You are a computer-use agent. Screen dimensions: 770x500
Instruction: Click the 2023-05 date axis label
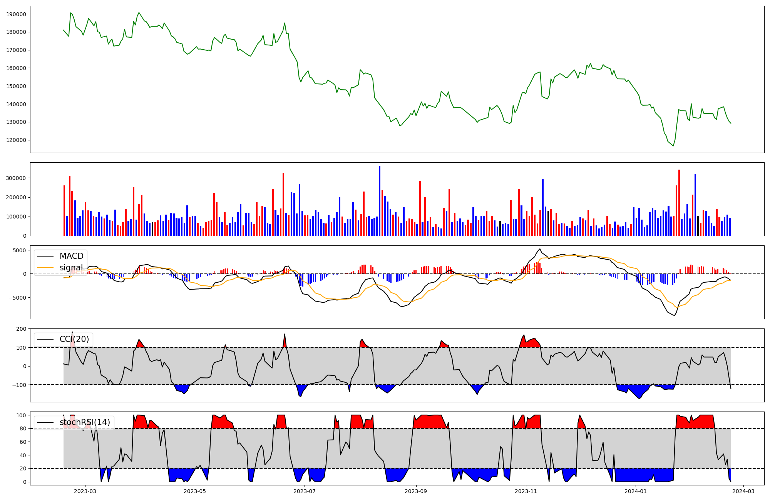click(195, 491)
